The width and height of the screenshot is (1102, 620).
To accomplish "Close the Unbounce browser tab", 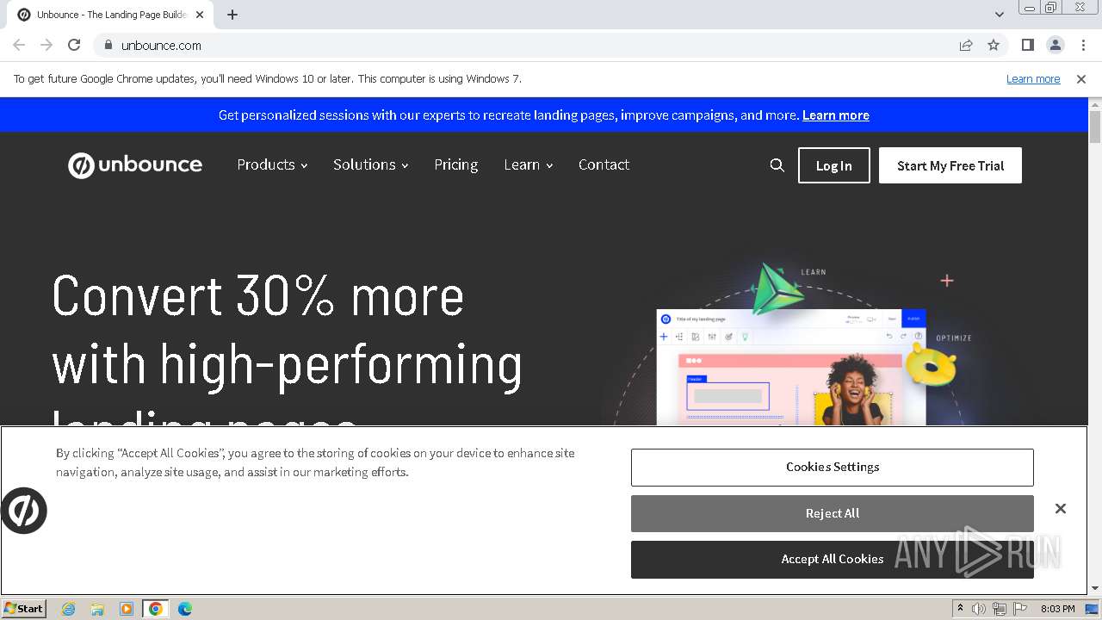I will [200, 15].
